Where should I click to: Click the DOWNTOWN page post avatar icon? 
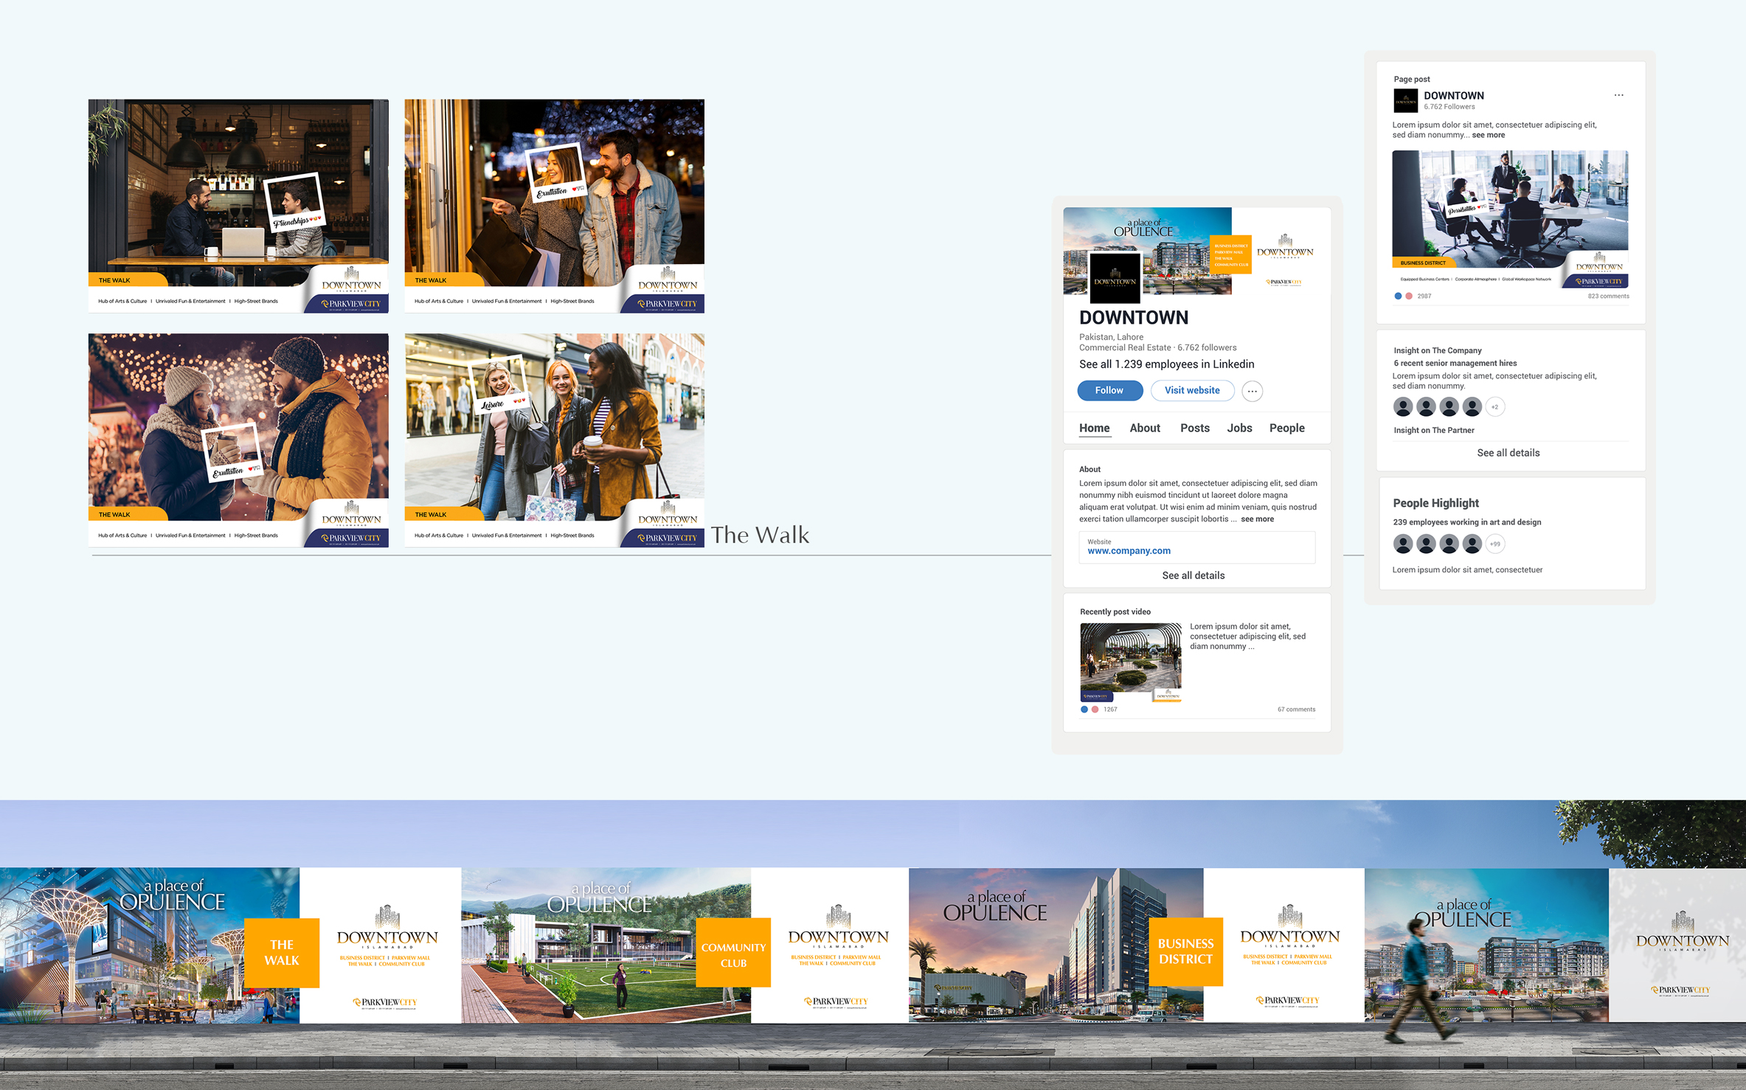(1405, 101)
